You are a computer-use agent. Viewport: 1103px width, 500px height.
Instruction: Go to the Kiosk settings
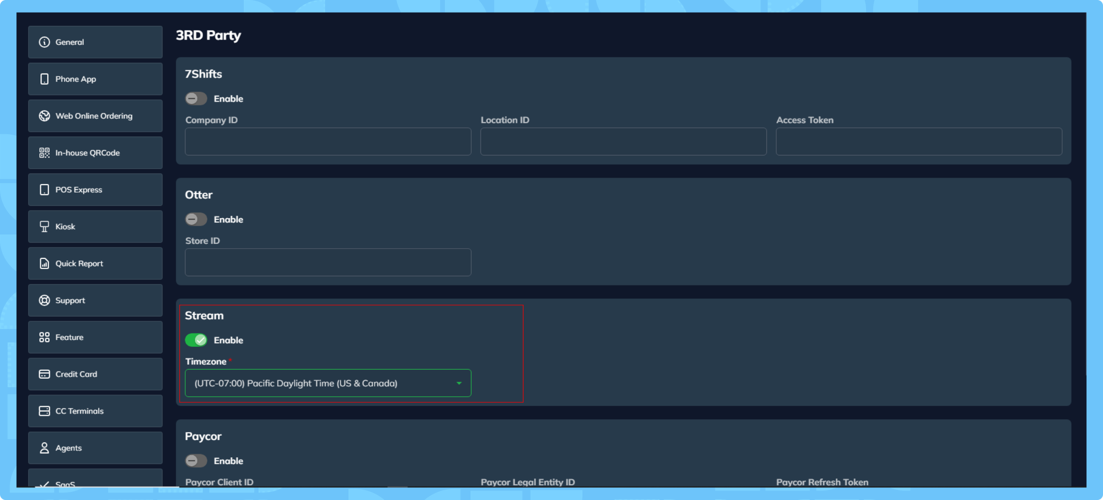point(95,227)
